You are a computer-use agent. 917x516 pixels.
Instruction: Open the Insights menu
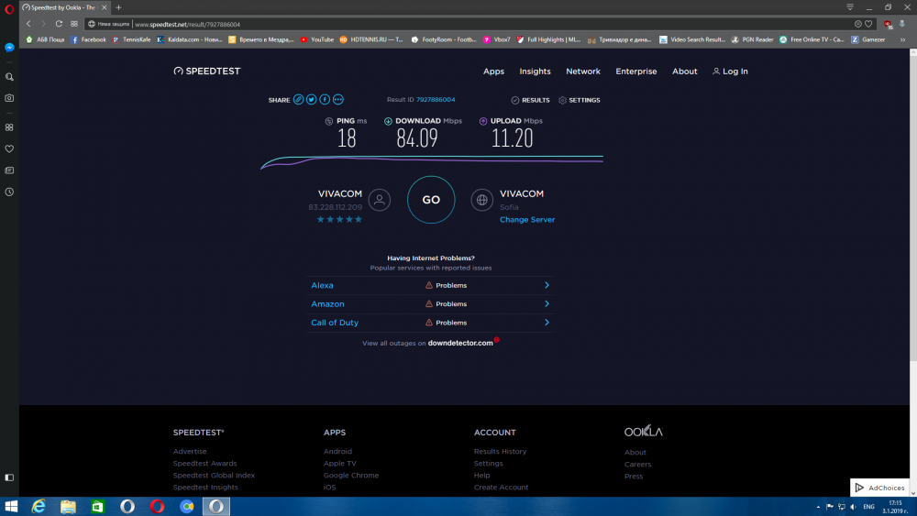coord(536,71)
